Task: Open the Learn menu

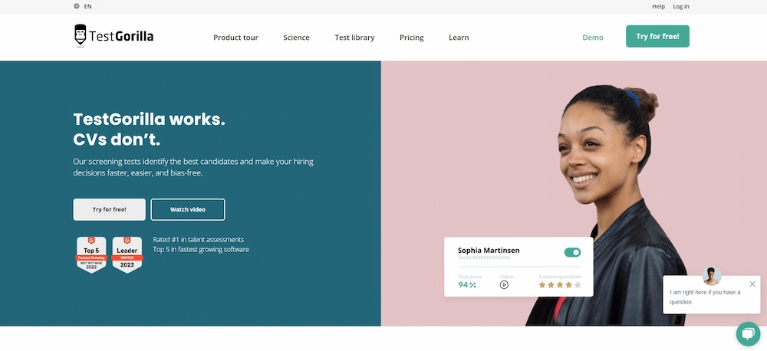Action: tap(459, 37)
